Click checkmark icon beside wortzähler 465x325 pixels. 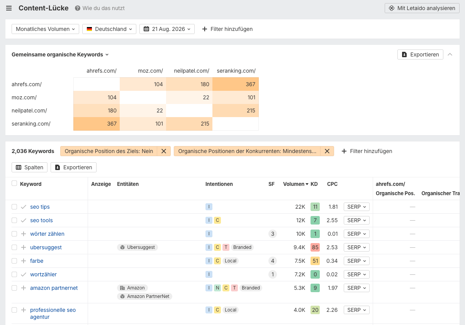(x=24, y=274)
